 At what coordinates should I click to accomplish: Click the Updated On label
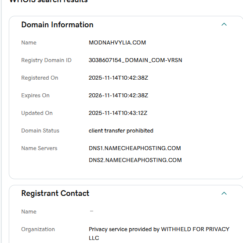(37, 113)
